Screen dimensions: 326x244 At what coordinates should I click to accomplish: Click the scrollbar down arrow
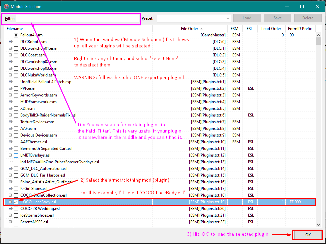click(318, 225)
